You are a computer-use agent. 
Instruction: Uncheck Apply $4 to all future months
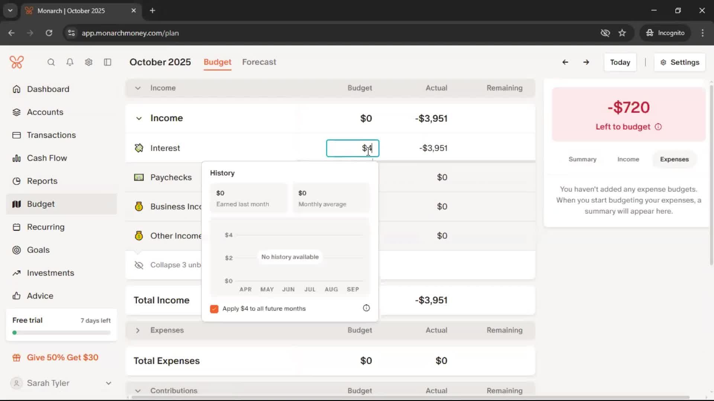(214, 309)
